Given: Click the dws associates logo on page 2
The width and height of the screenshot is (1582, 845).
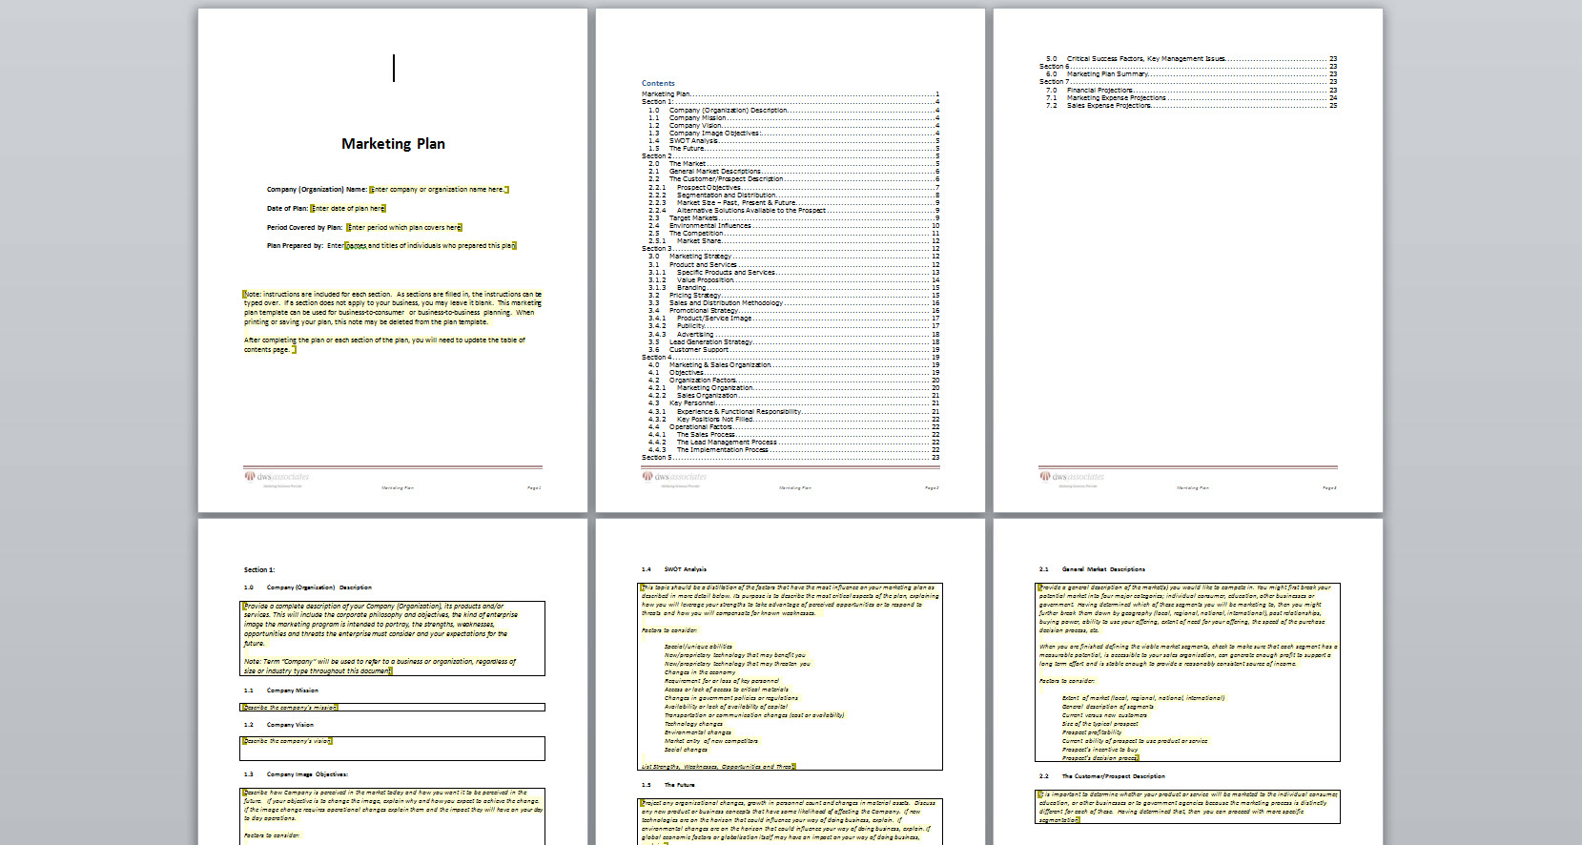Looking at the screenshot, I should coord(674,477).
